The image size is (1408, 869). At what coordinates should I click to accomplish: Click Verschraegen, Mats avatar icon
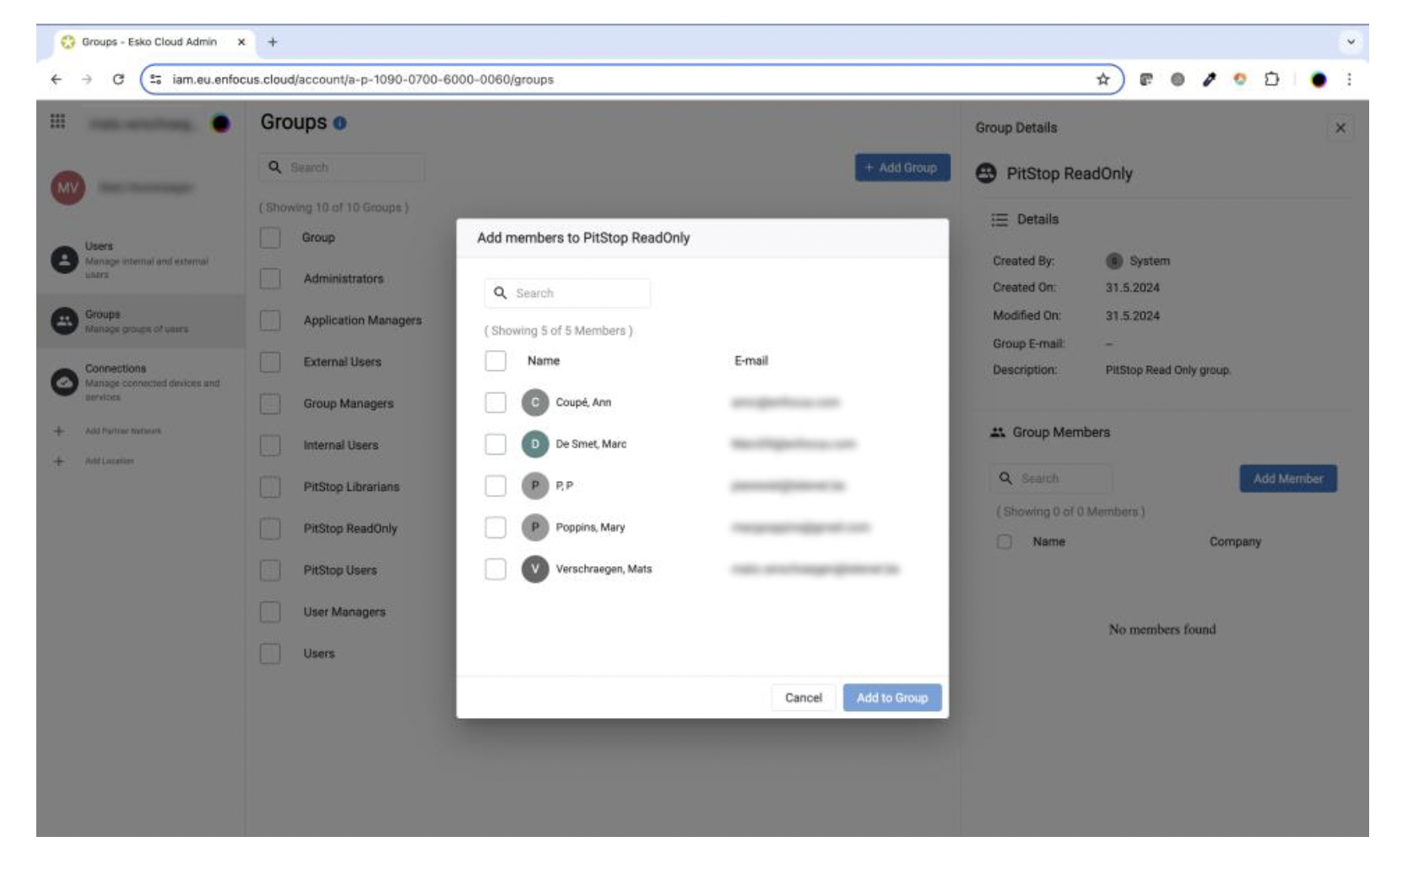pos(534,569)
